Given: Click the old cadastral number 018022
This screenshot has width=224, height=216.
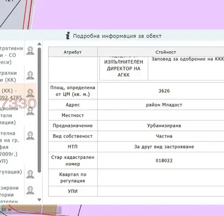Looking at the screenshot, I should click(x=164, y=160).
